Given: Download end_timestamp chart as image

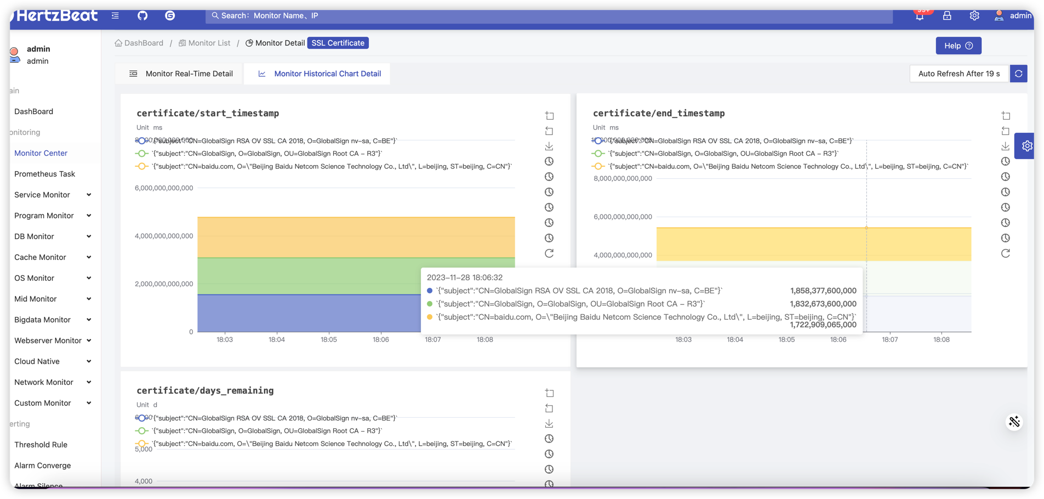Looking at the screenshot, I should pos(1006,146).
